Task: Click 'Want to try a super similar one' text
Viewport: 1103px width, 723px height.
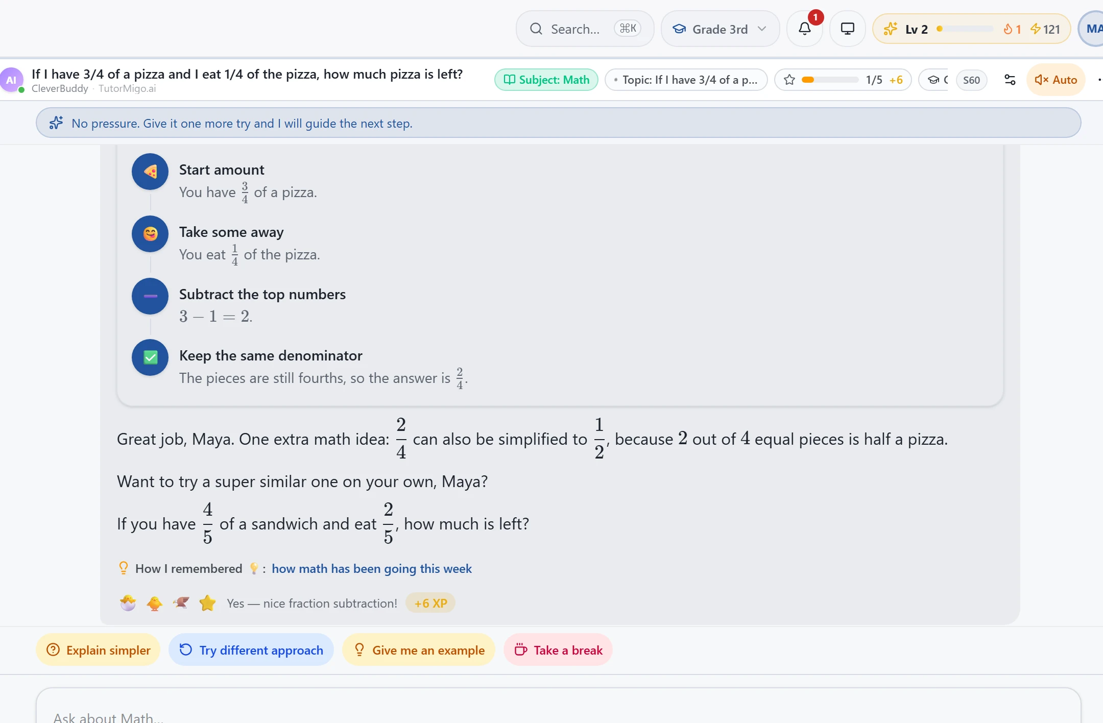Action: pos(302,481)
